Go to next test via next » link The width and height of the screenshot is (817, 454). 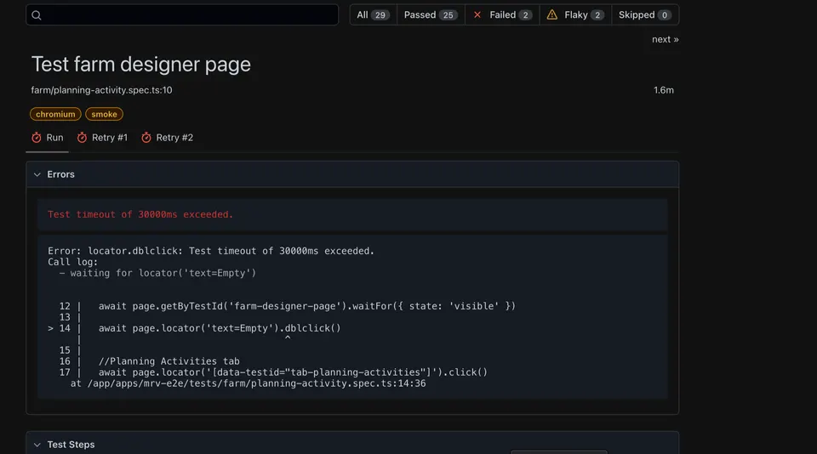pyautogui.click(x=665, y=39)
